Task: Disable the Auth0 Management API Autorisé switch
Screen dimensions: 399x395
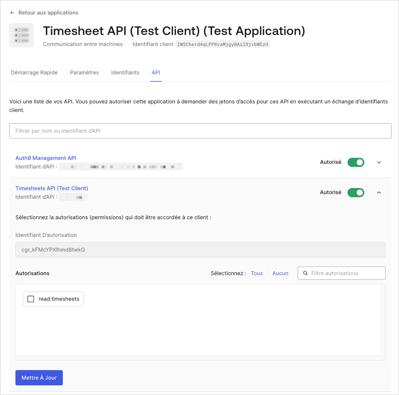Action: 356,162
